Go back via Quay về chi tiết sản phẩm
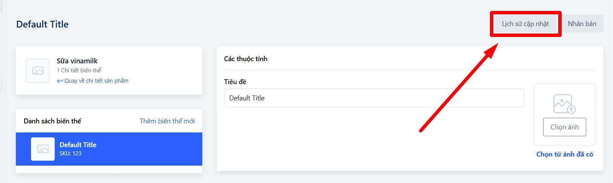This screenshot has height=183, width=613. point(96,81)
